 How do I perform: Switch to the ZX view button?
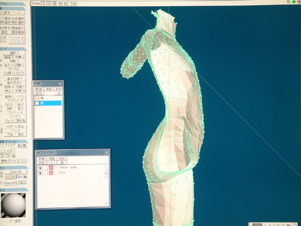pyautogui.click(x=14, y=177)
